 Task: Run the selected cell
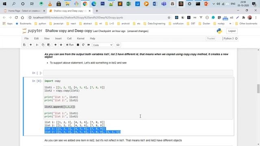click(x=70, y=45)
